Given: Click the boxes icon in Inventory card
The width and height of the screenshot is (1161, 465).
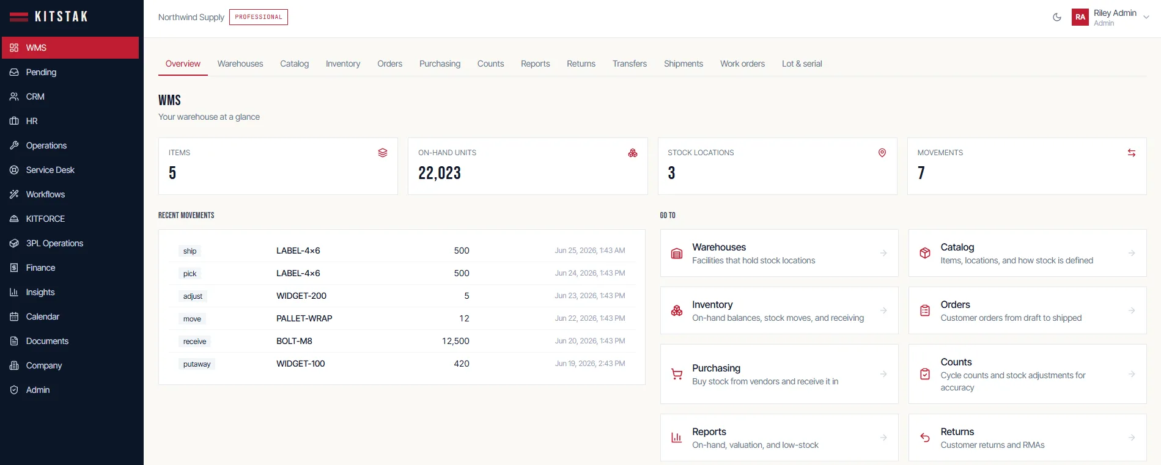Looking at the screenshot, I should point(677,310).
